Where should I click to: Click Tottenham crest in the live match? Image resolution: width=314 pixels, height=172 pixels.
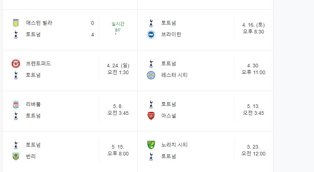(16, 35)
